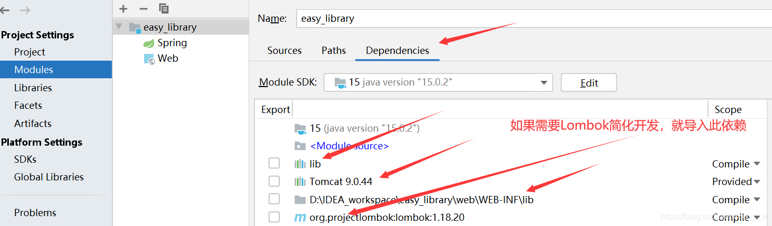Change scope of lib from Compile
772x226 pixels.
(736, 164)
